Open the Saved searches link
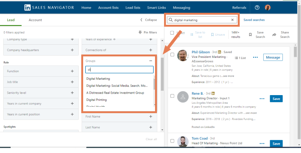Screen dimensions: 301x153 click(254, 20)
